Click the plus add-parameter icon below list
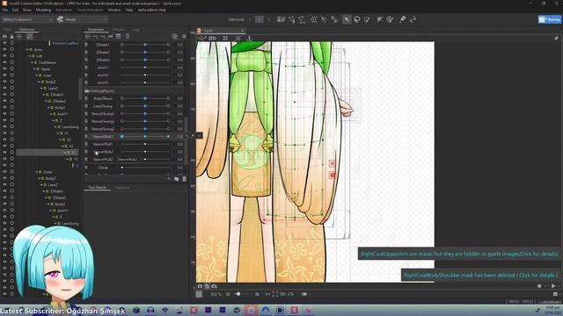The image size is (563, 316). click(168, 179)
